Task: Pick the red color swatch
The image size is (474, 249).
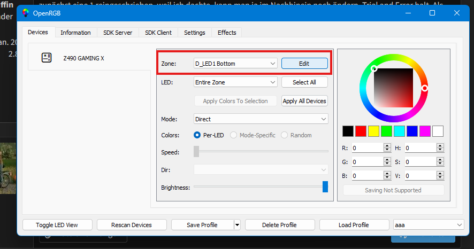Action: [x=361, y=131]
